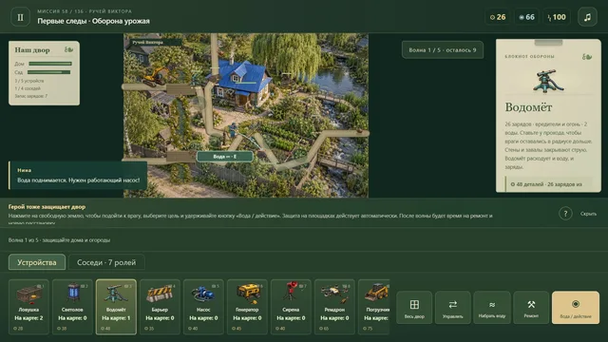Click the energy counter showing 100

[557, 17]
